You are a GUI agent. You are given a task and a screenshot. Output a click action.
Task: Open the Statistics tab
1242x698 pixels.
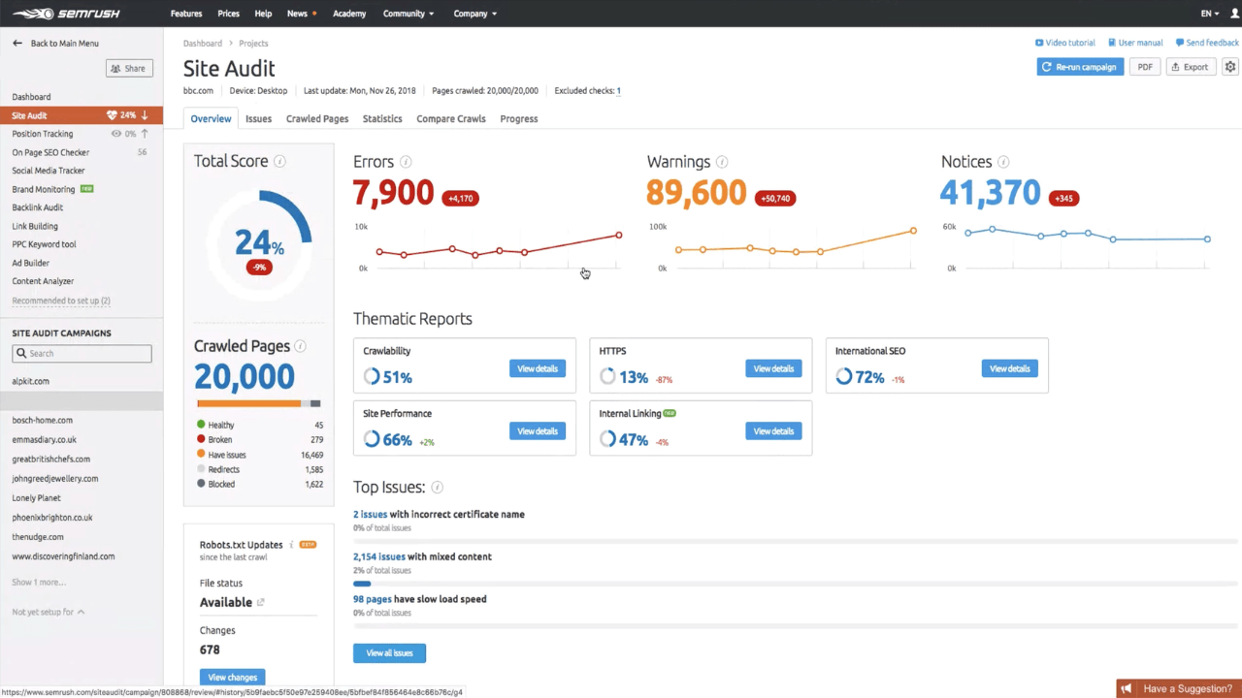click(x=382, y=118)
